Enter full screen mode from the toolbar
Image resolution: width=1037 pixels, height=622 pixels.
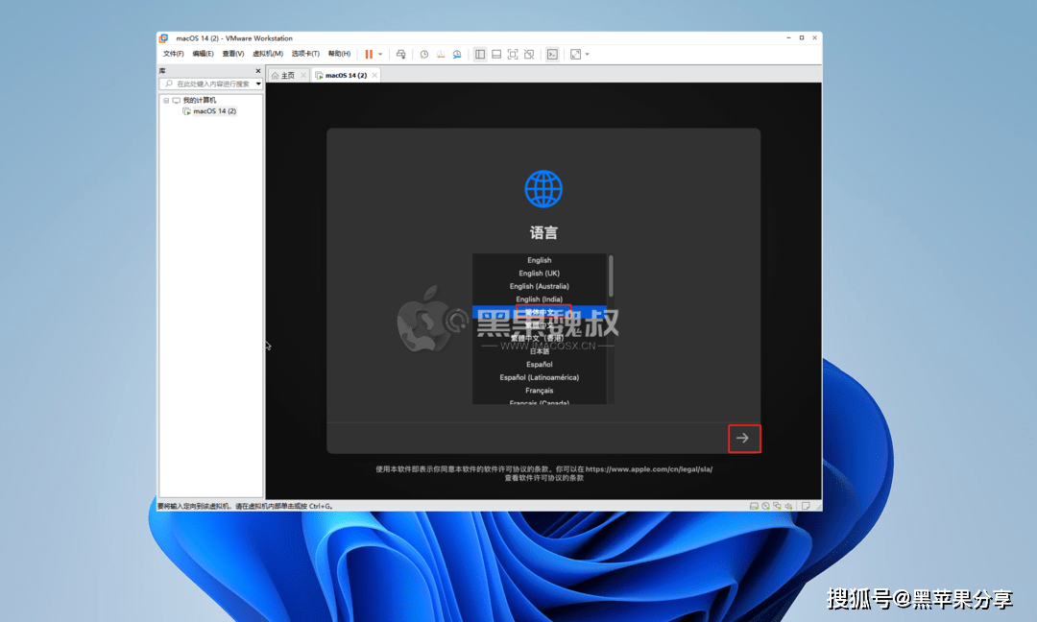513,54
